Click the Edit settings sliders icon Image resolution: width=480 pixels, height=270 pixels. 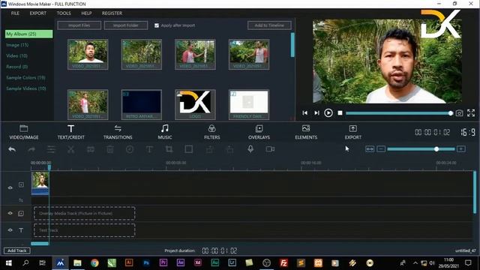tap(51, 149)
